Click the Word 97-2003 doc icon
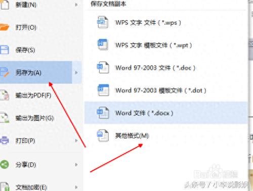This screenshot has height=191, width=253. 103,67
